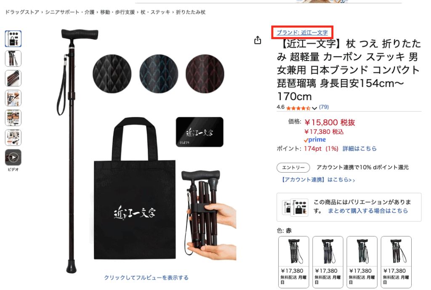Select the first product thumbnail with tote bag
The height and width of the screenshot is (290, 431).
pyautogui.click(x=13, y=38)
